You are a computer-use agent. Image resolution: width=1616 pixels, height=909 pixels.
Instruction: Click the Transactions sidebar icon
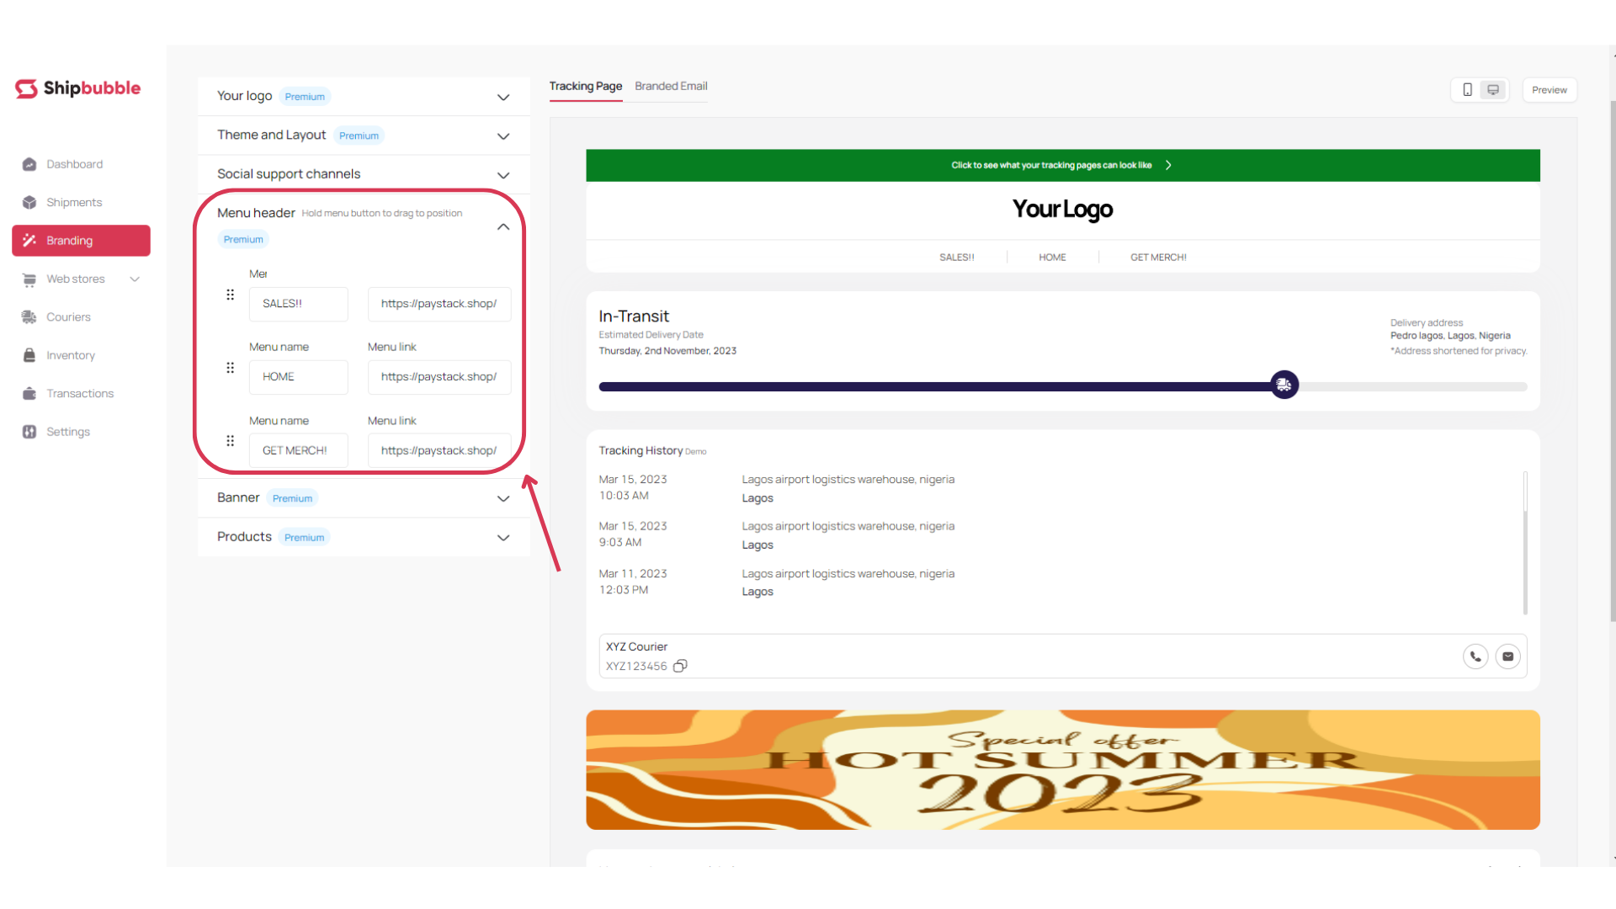29,394
